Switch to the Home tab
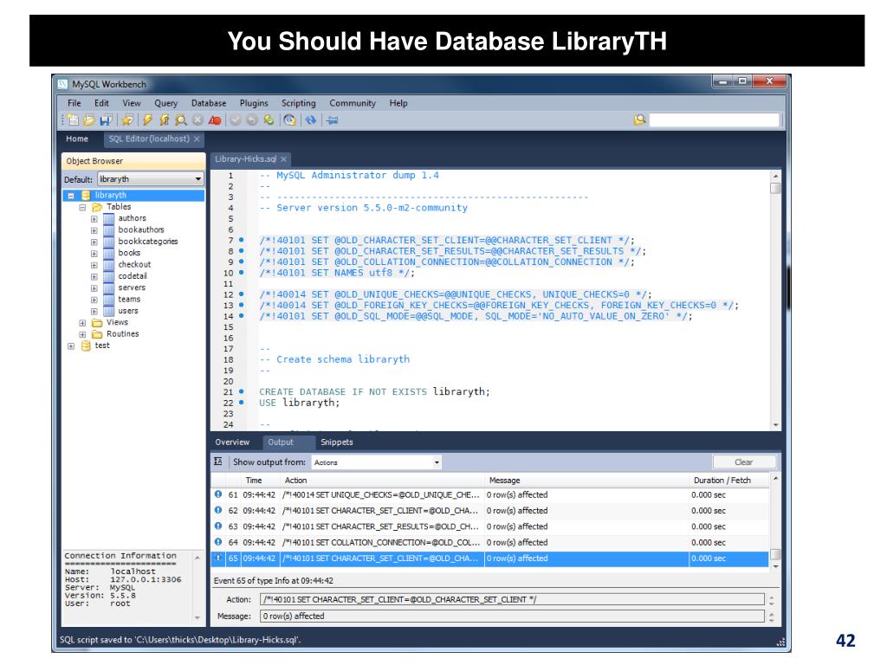Screen dimensions: 887x665 pos(77,139)
